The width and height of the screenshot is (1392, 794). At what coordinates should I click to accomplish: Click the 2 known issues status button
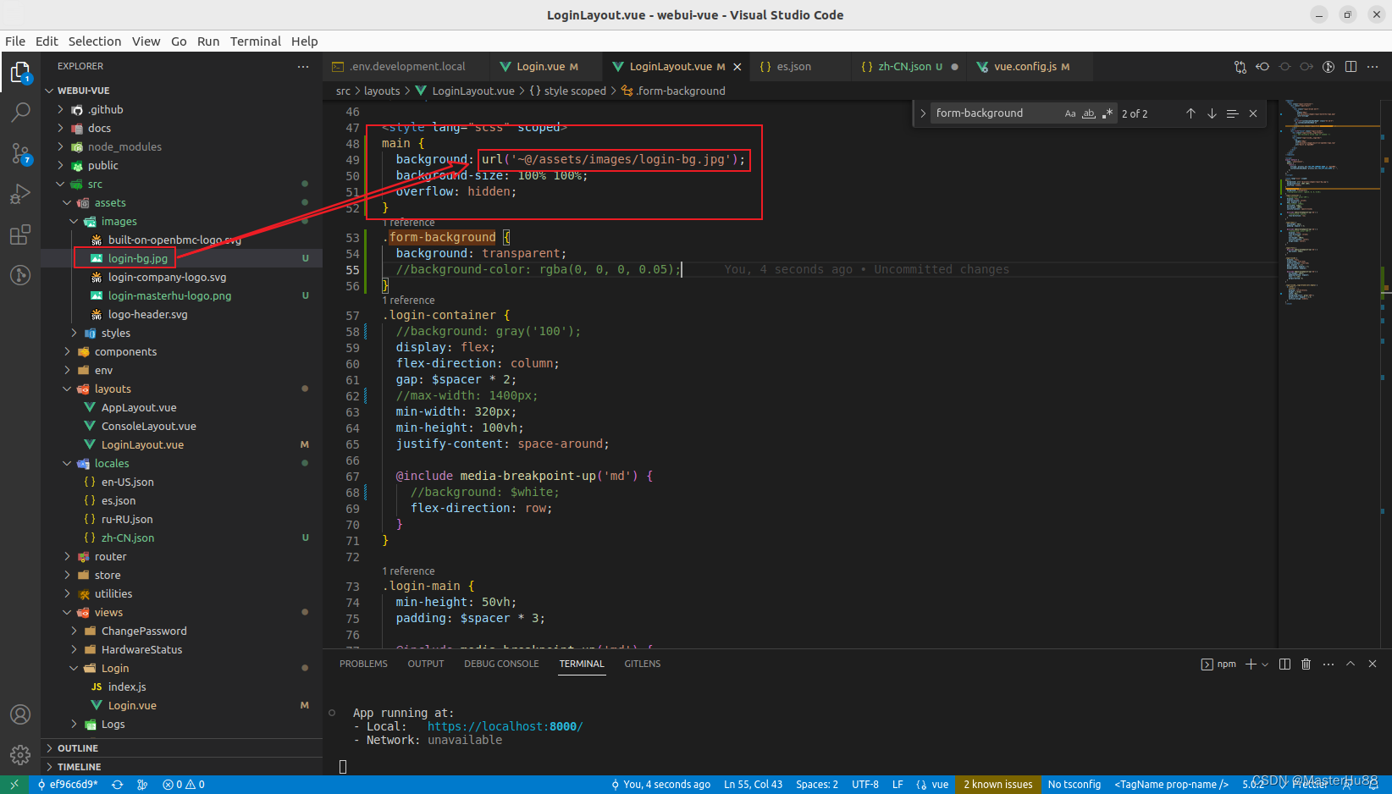click(997, 784)
